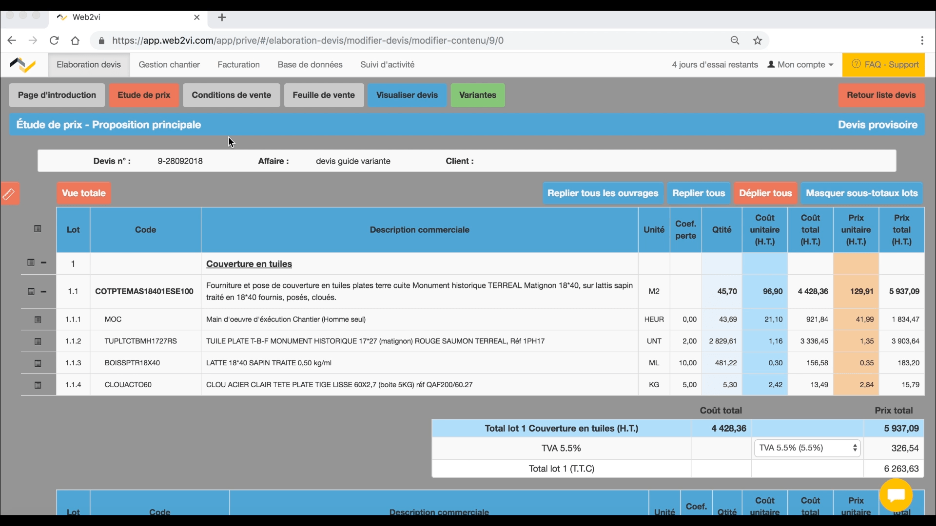Click the Web2vi logo icon
Screen dimensions: 936x526
(23, 65)
